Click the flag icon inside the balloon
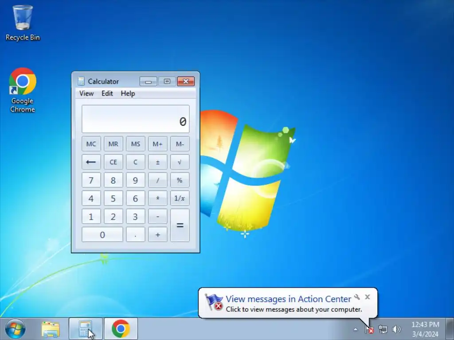Screen dimensions: 454x340 click(214, 302)
